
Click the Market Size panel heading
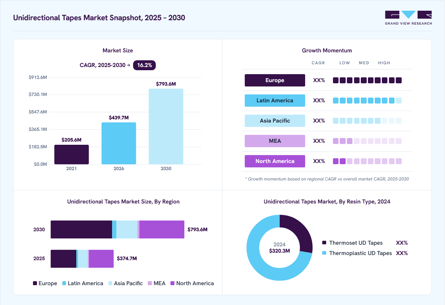pos(118,50)
